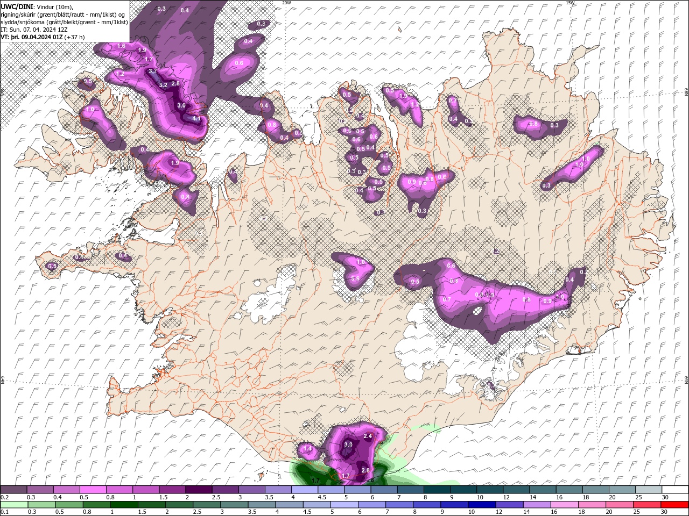Click the 'slydda/snjókoma' legend description line
This screenshot has height=516, width=689.
[x=64, y=22]
